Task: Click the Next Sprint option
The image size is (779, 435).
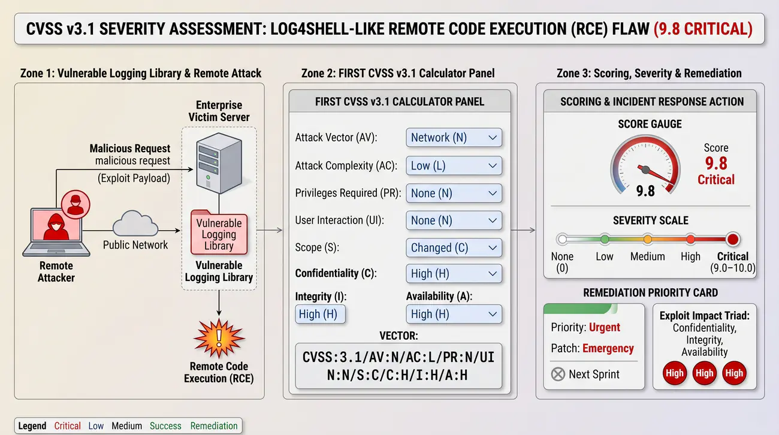Action: pyautogui.click(x=594, y=374)
